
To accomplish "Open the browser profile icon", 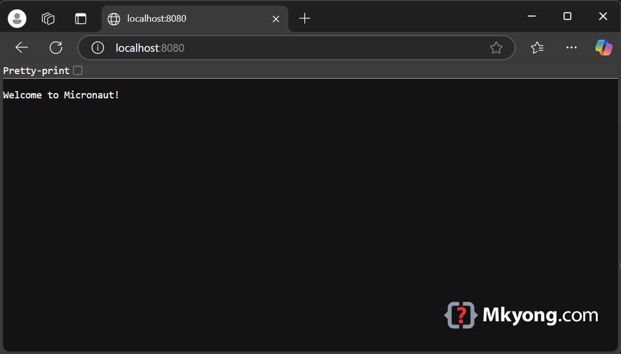I will pyautogui.click(x=17, y=18).
